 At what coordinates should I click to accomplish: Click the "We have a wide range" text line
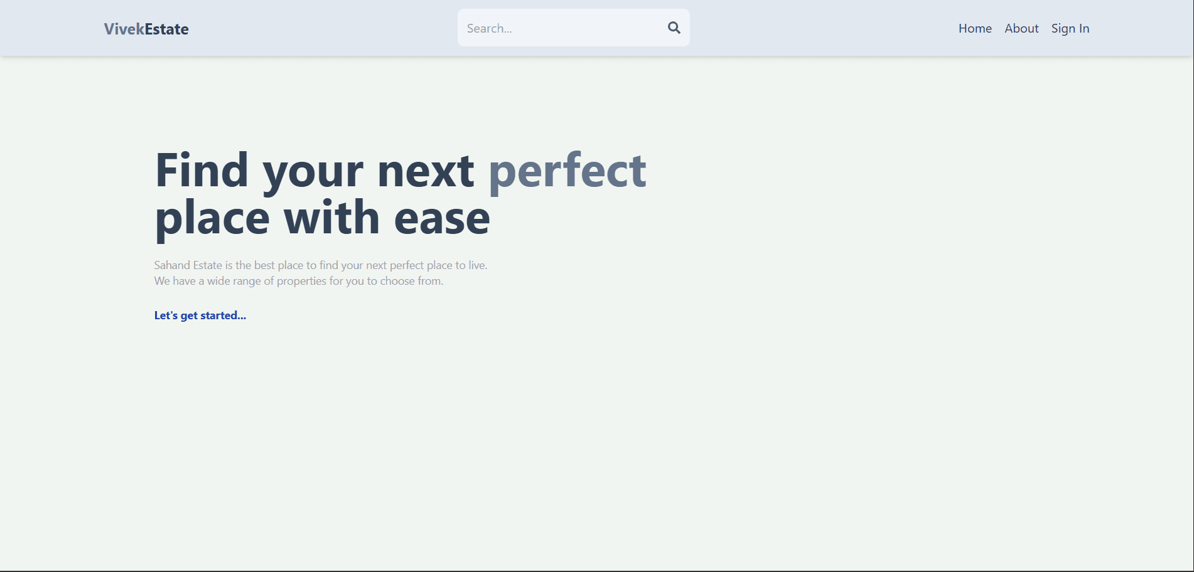pos(298,281)
